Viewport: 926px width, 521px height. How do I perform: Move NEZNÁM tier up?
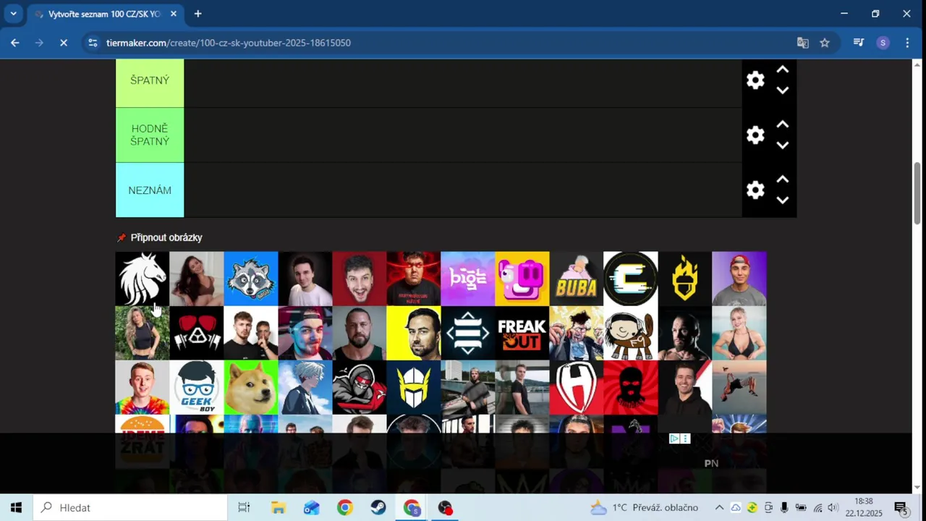coord(782,180)
